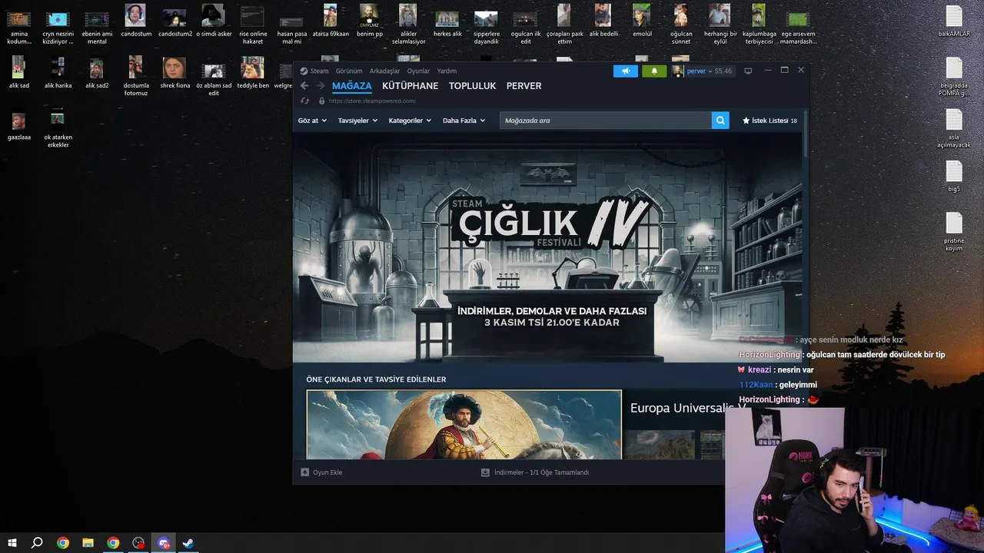This screenshot has width=984, height=553.
Task: Select the 'o simdi asker' desktop image
Action: [x=214, y=21]
